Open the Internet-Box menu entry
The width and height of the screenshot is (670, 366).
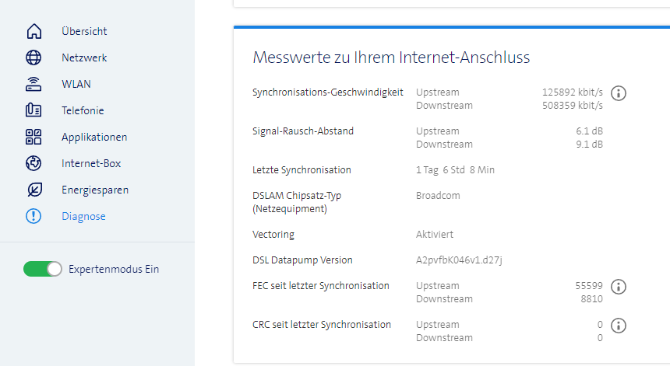[91, 164]
